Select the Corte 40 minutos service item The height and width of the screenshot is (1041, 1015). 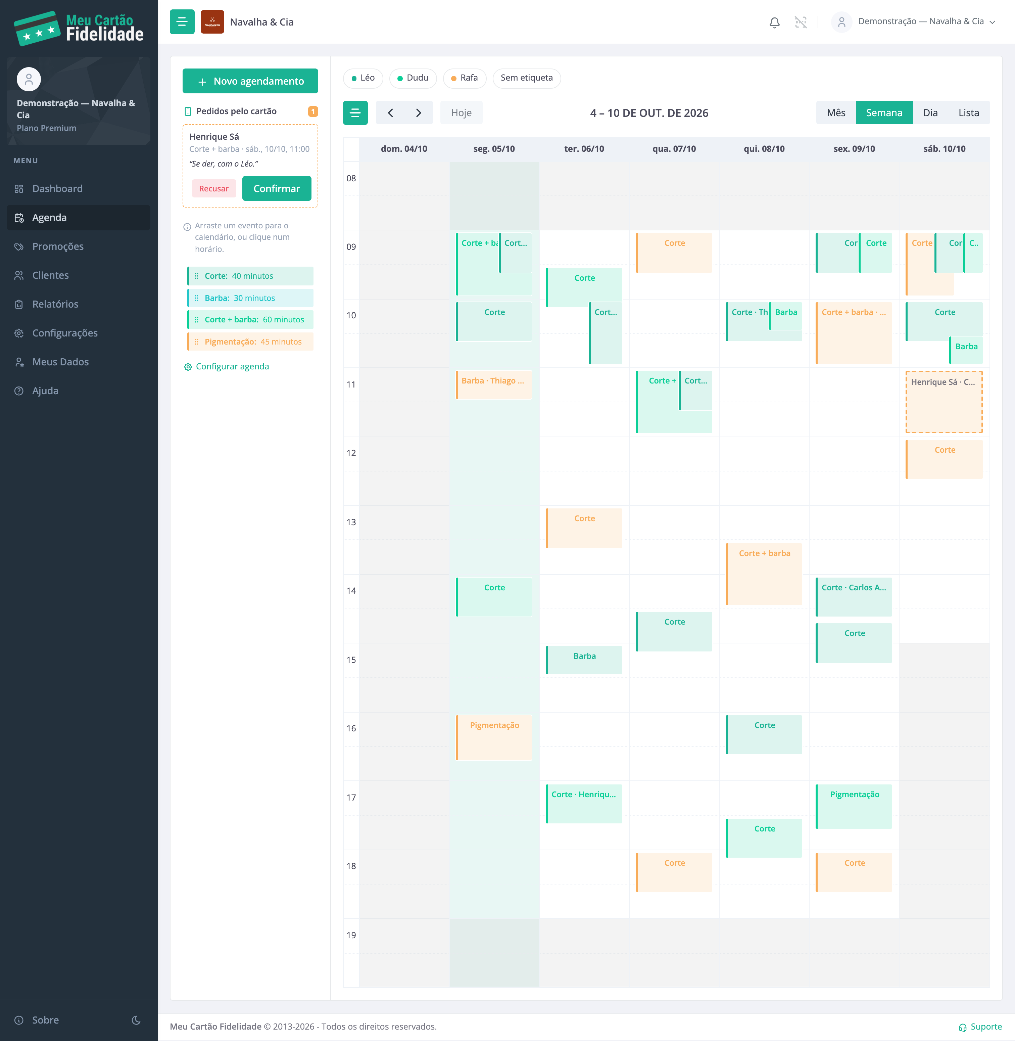[250, 276]
